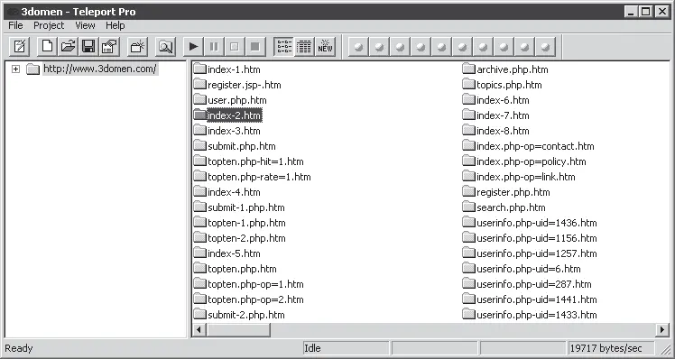Open the File menu
Image resolution: width=675 pixels, height=359 pixels.
[15, 25]
